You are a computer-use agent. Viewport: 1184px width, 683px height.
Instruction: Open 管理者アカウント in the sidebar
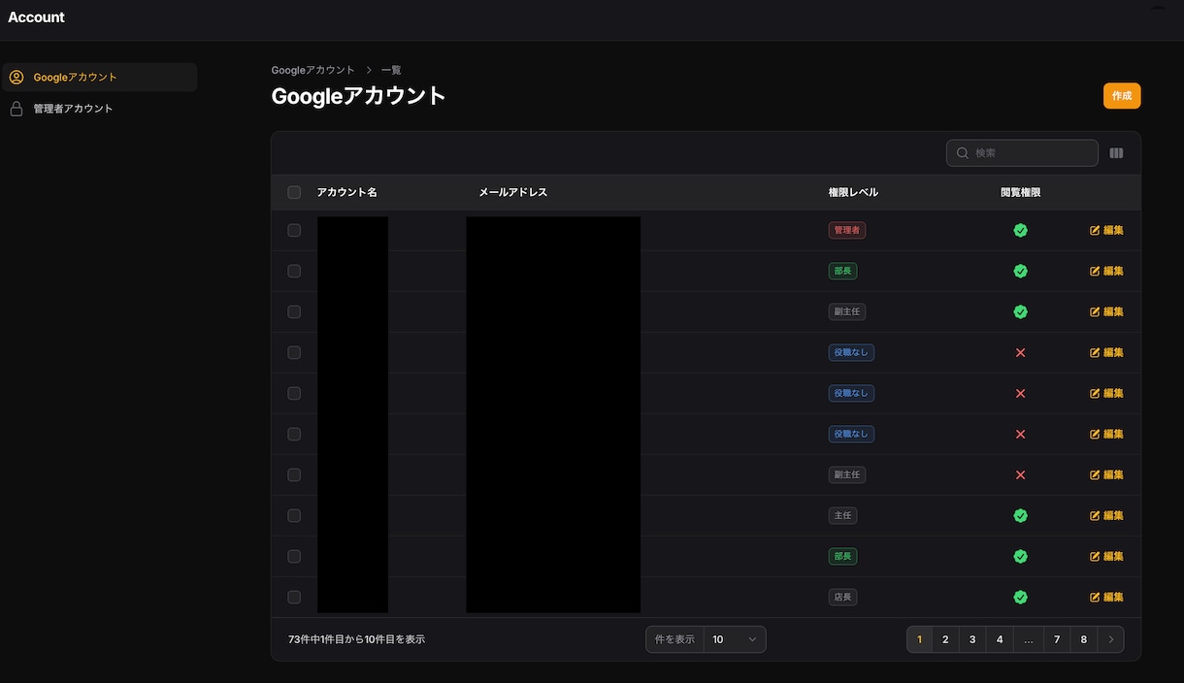(100, 109)
